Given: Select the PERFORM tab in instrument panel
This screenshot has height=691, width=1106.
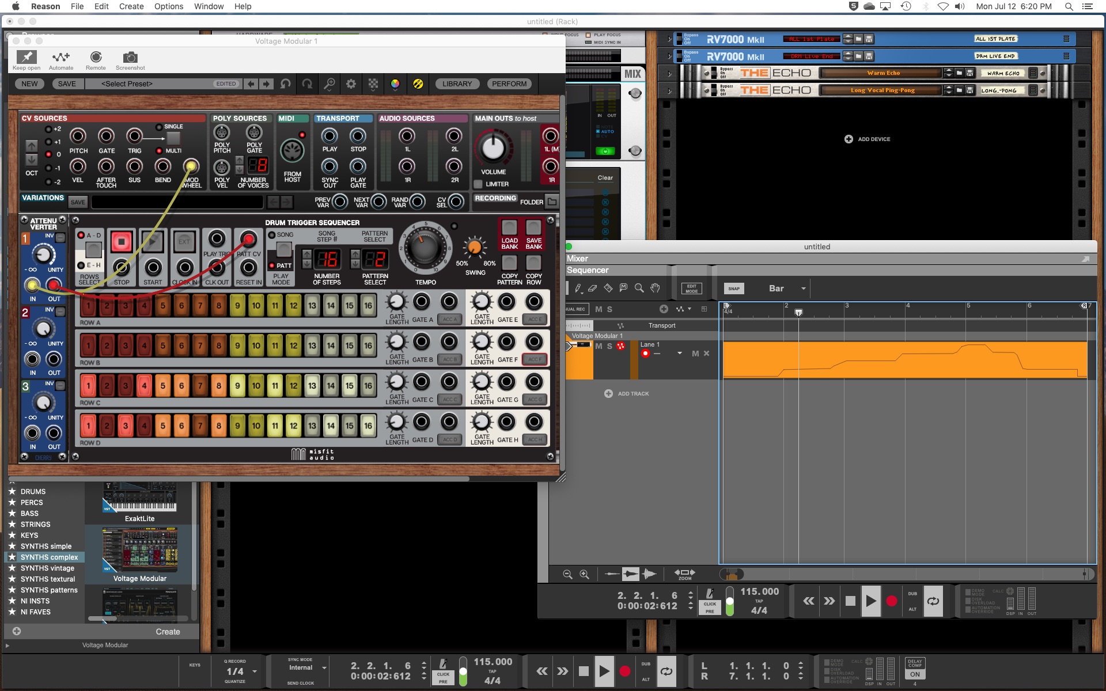Looking at the screenshot, I should [x=509, y=83].
